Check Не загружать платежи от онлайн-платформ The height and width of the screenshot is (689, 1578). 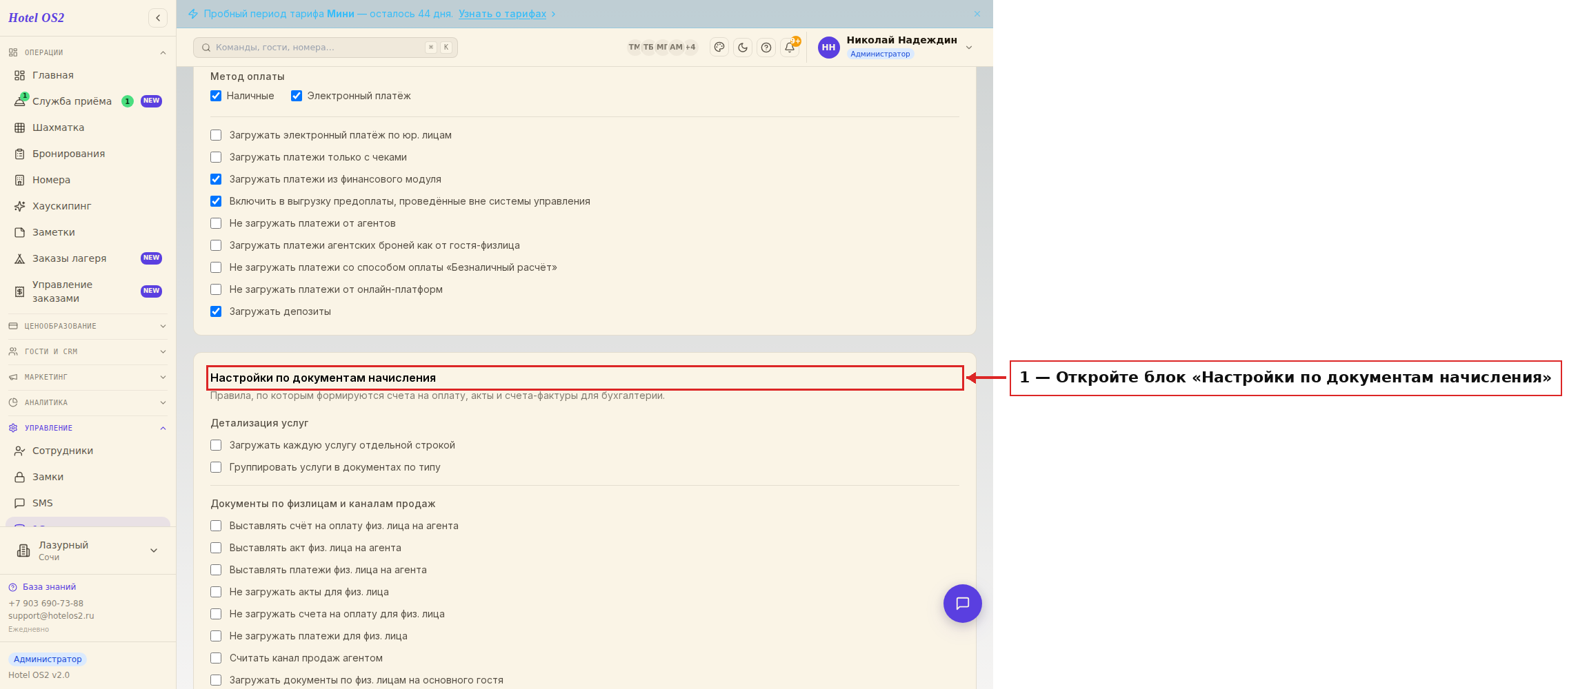(216, 289)
